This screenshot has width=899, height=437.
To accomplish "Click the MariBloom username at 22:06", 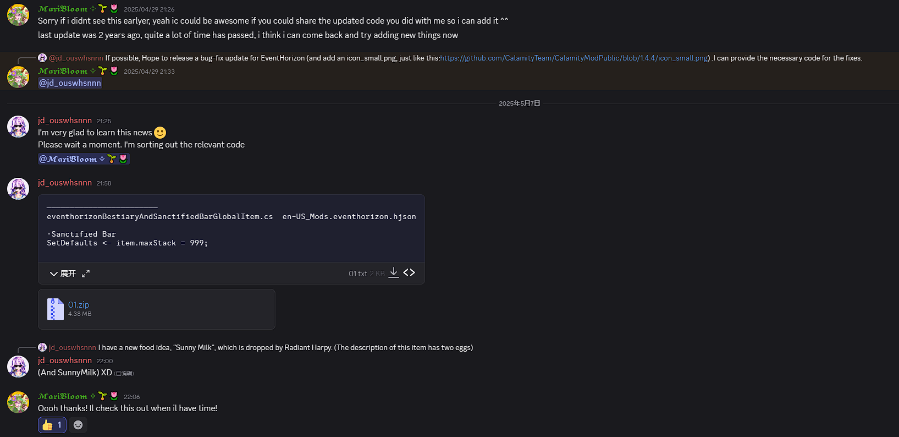I will 63,396.
